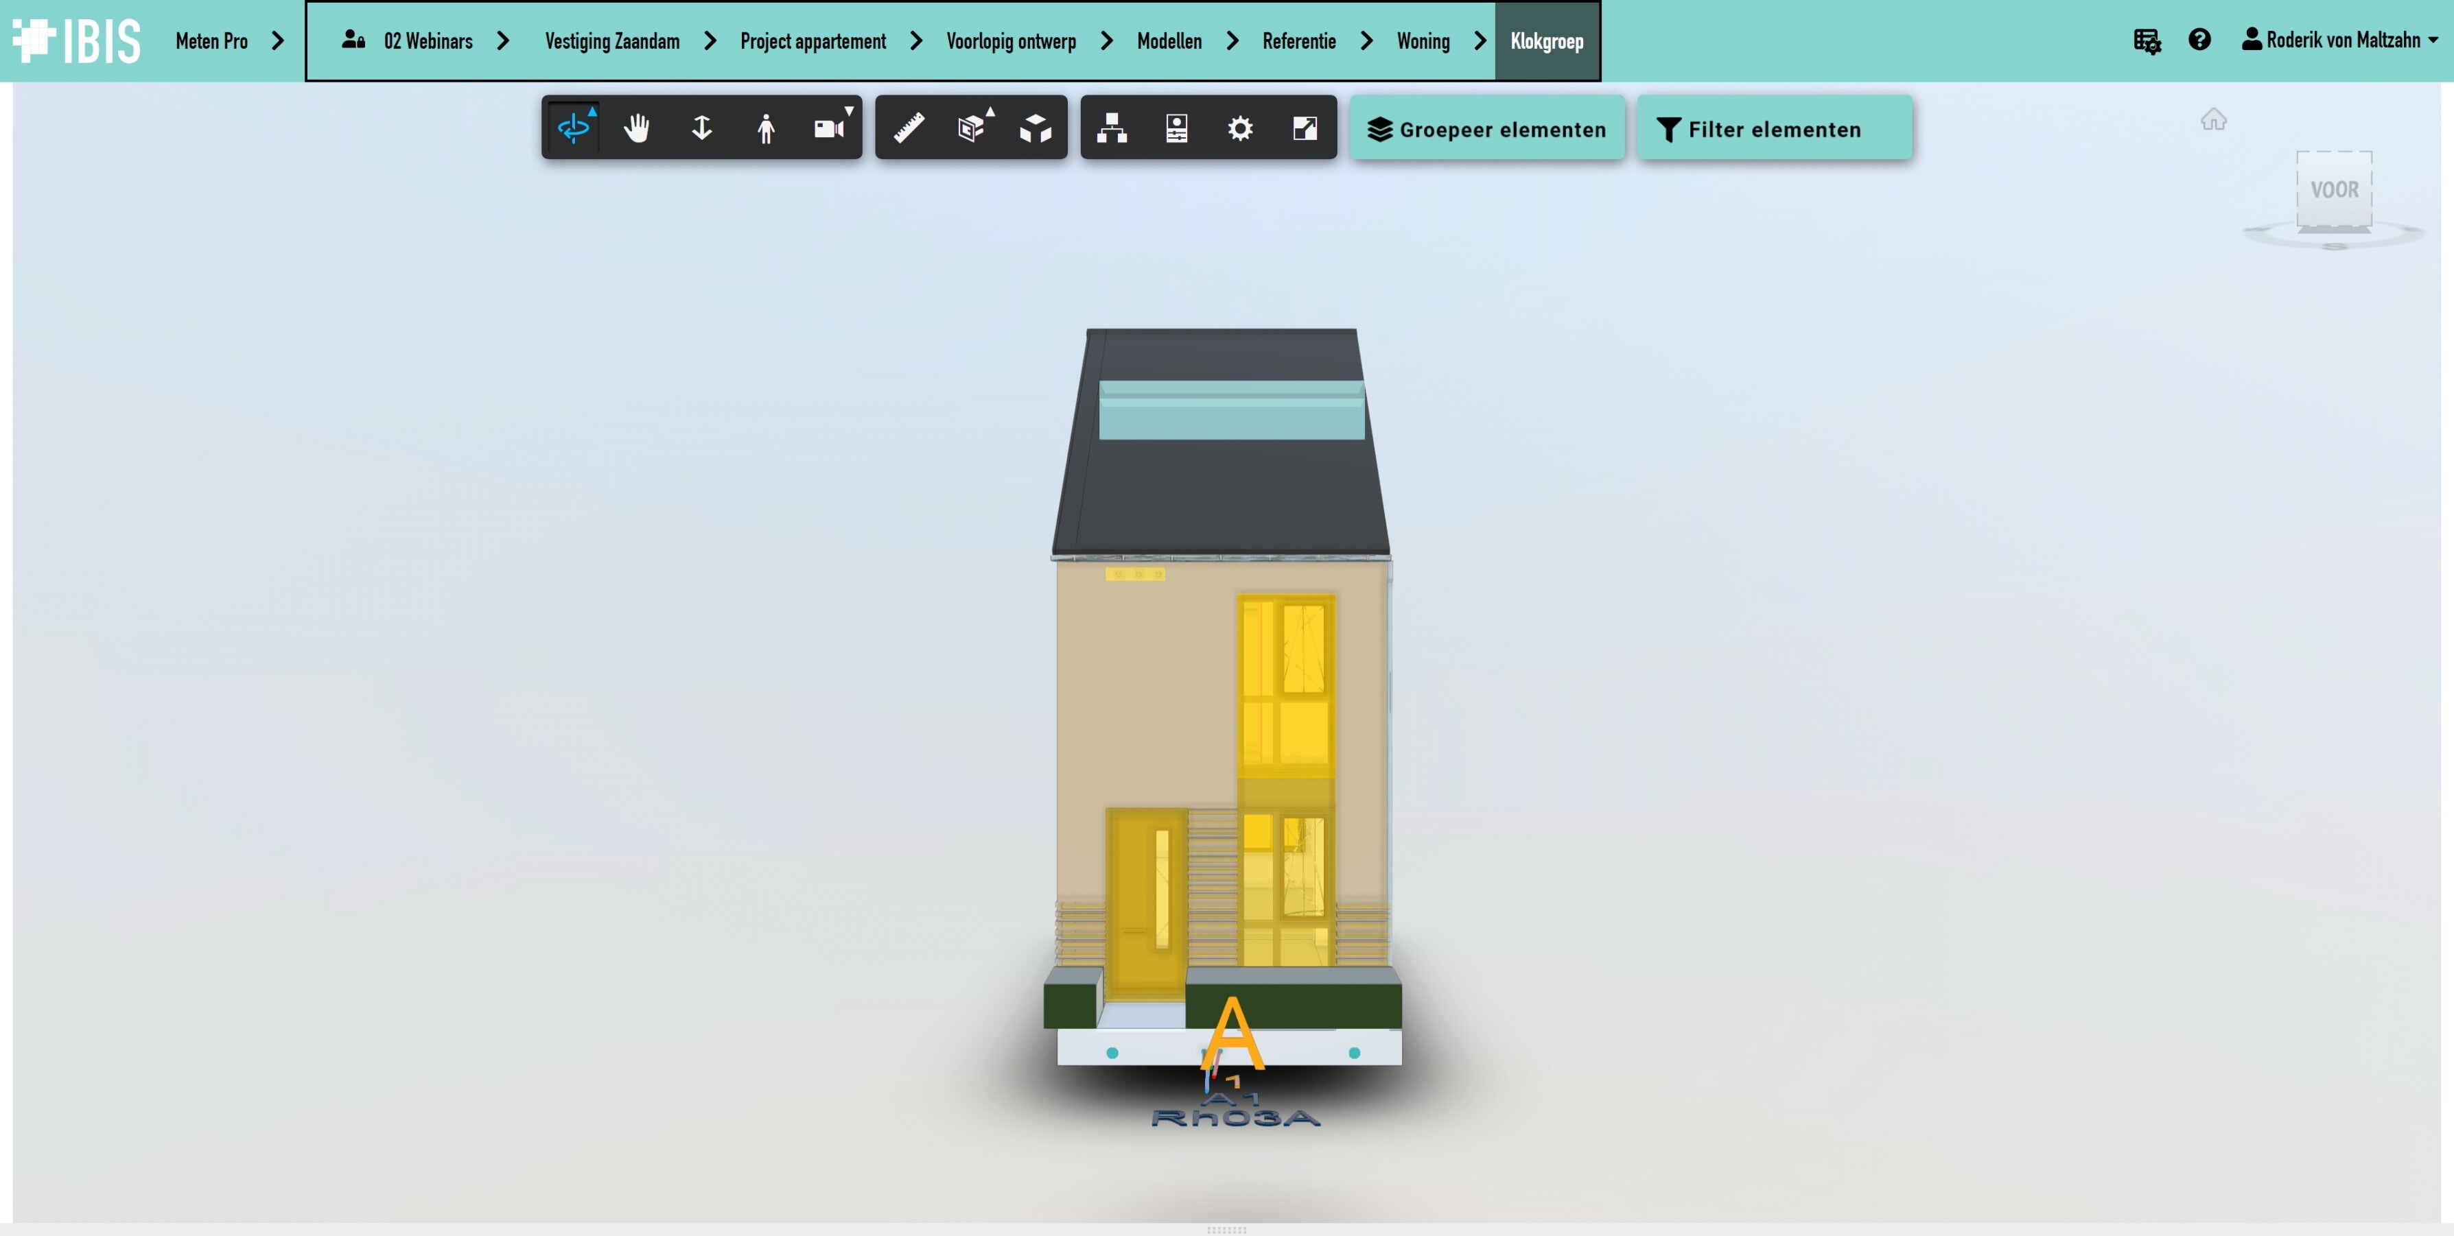Activate the Pan hand tool
Screen dimensions: 2454x1236
coord(636,128)
